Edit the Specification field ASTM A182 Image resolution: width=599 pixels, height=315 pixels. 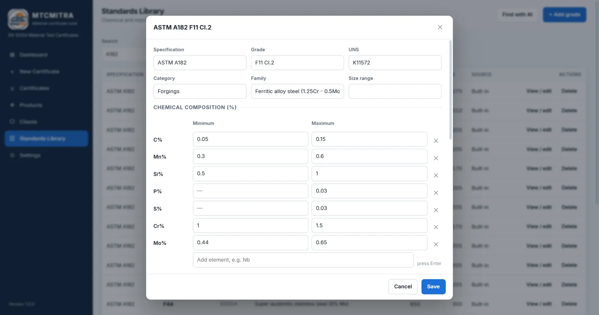click(200, 62)
